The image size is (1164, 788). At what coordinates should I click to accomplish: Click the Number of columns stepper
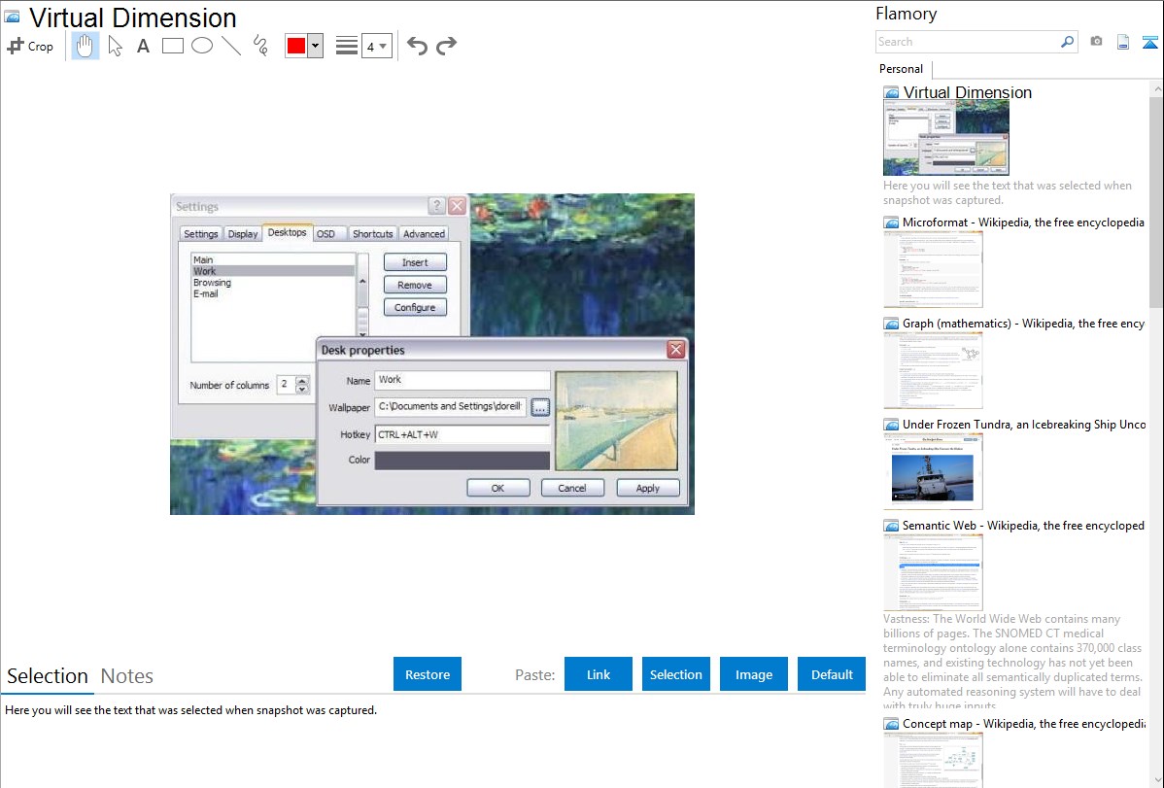tap(301, 385)
